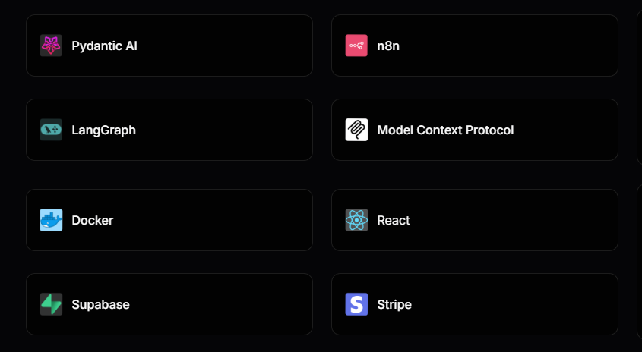The height and width of the screenshot is (352, 642).
Task: Select the Model Context Protocol title text
Action: coord(445,130)
